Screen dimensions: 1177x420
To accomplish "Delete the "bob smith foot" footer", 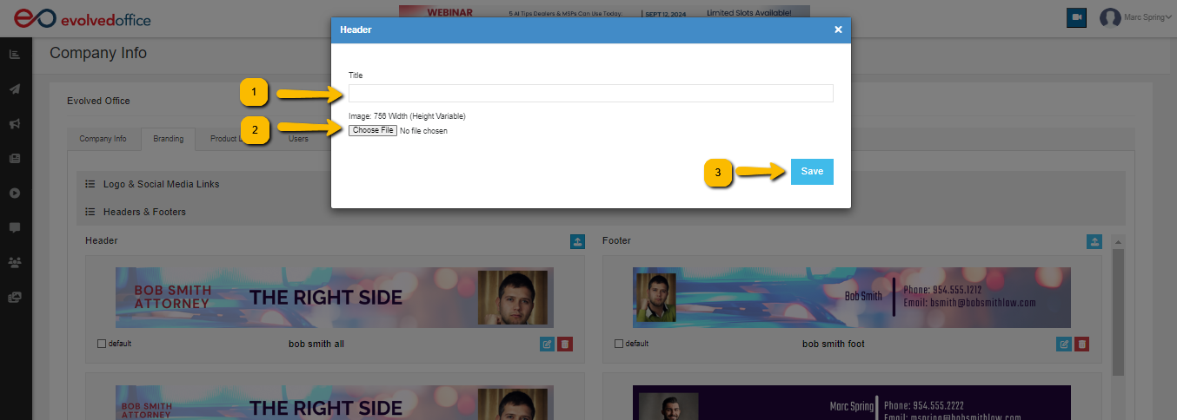I will pos(1082,345).
